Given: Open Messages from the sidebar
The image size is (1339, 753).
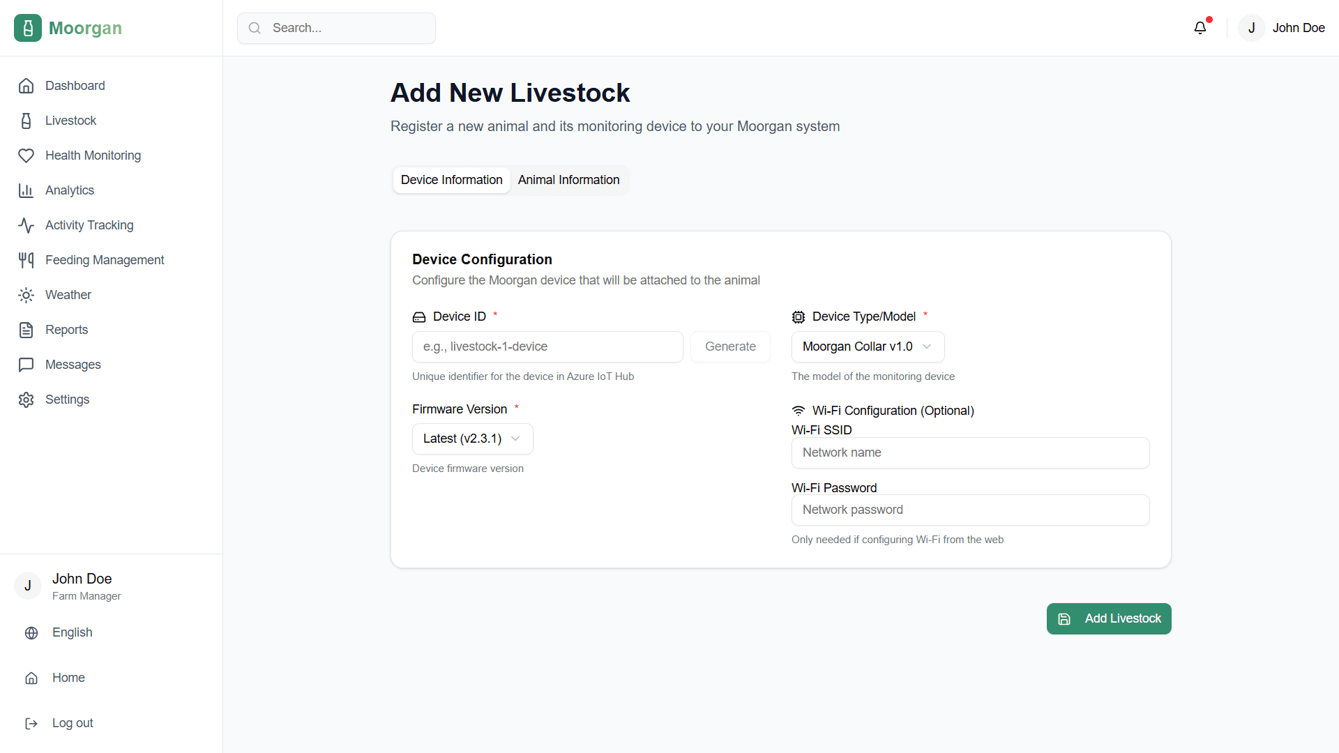Looking at the screenshot, I should pyautogui.click(x=73, y=364).
